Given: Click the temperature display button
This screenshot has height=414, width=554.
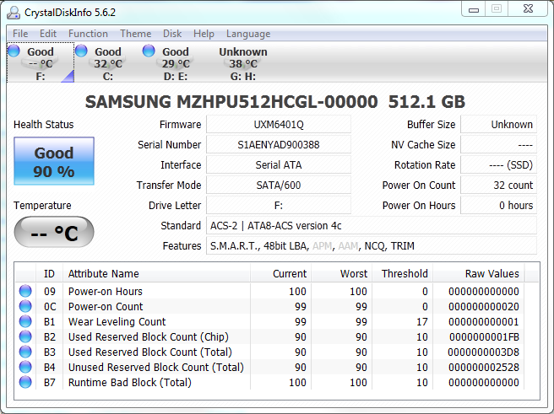Looking at the screenshot, I should [x=54, y=232].
